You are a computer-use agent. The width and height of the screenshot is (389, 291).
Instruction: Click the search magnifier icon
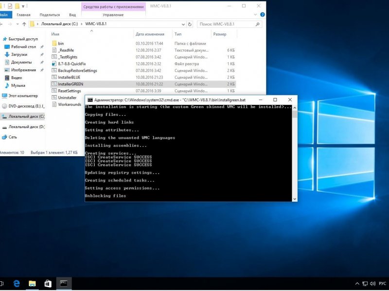pyautogui.click(x=258, y=24)
